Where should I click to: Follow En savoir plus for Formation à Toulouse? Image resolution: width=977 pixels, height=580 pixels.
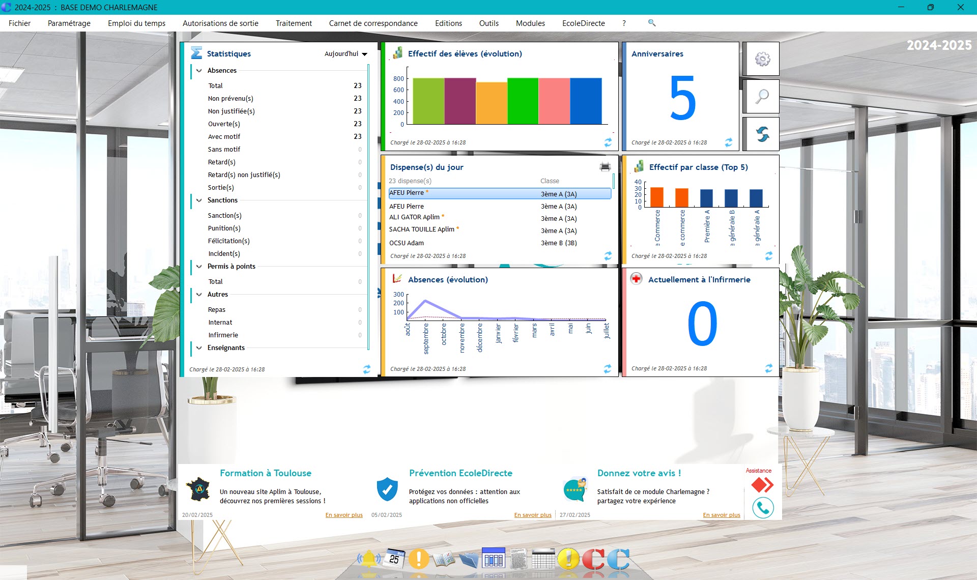pyautogui.click(x=344, y=515)
